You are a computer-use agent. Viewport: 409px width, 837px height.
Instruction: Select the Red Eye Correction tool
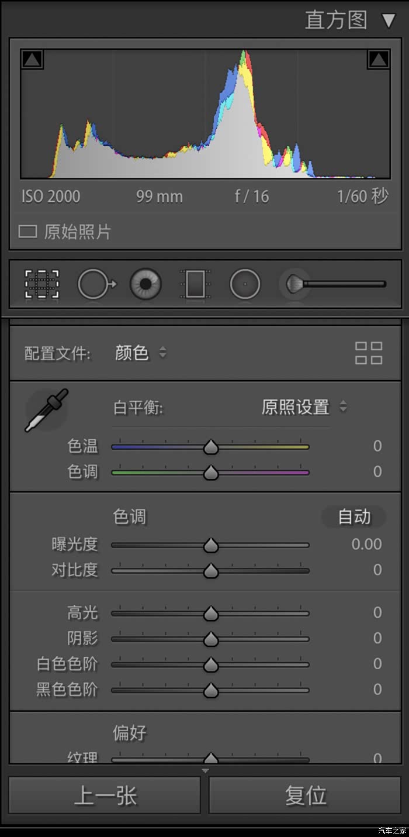pyautogui.click(x=145, y=284)
